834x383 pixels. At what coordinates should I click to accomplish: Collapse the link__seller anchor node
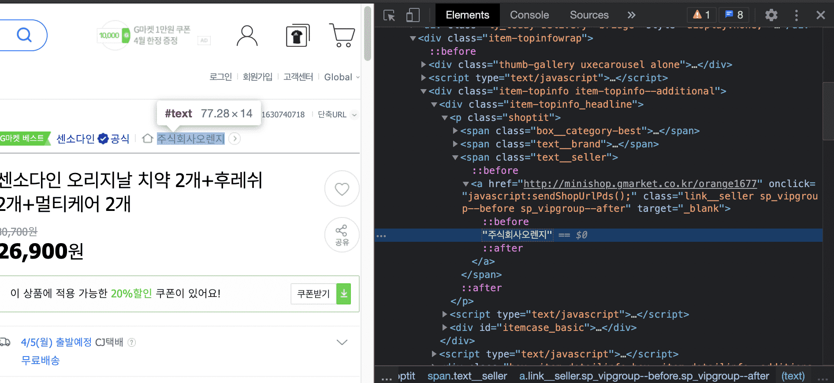pyautogui.click(x=465, y=184)
